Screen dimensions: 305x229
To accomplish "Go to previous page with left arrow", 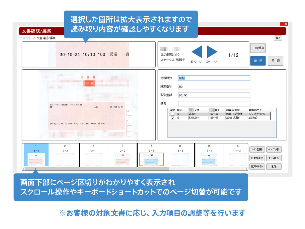I will coord(197,52).
